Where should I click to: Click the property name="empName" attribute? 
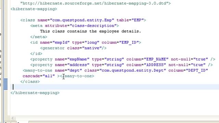(x=72, y=59)
